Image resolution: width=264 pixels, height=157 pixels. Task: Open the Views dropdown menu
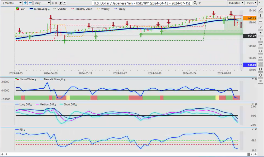(x=251, y=3)
